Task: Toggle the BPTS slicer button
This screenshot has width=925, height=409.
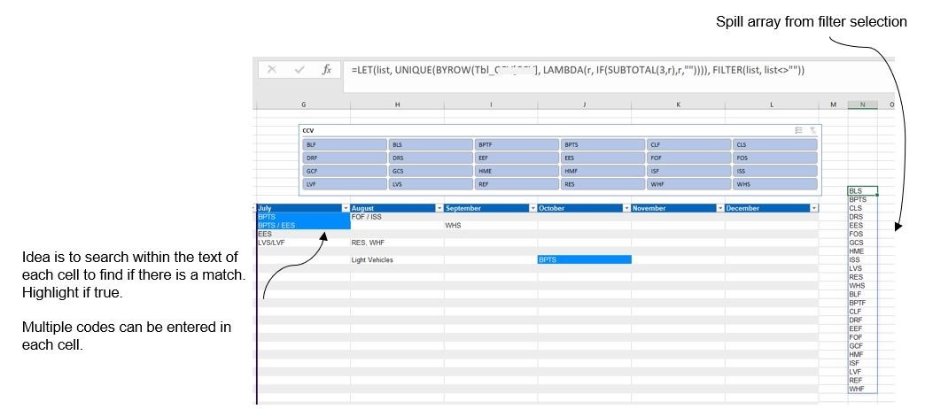Action: pyautogui.click(x=602, y=144)
